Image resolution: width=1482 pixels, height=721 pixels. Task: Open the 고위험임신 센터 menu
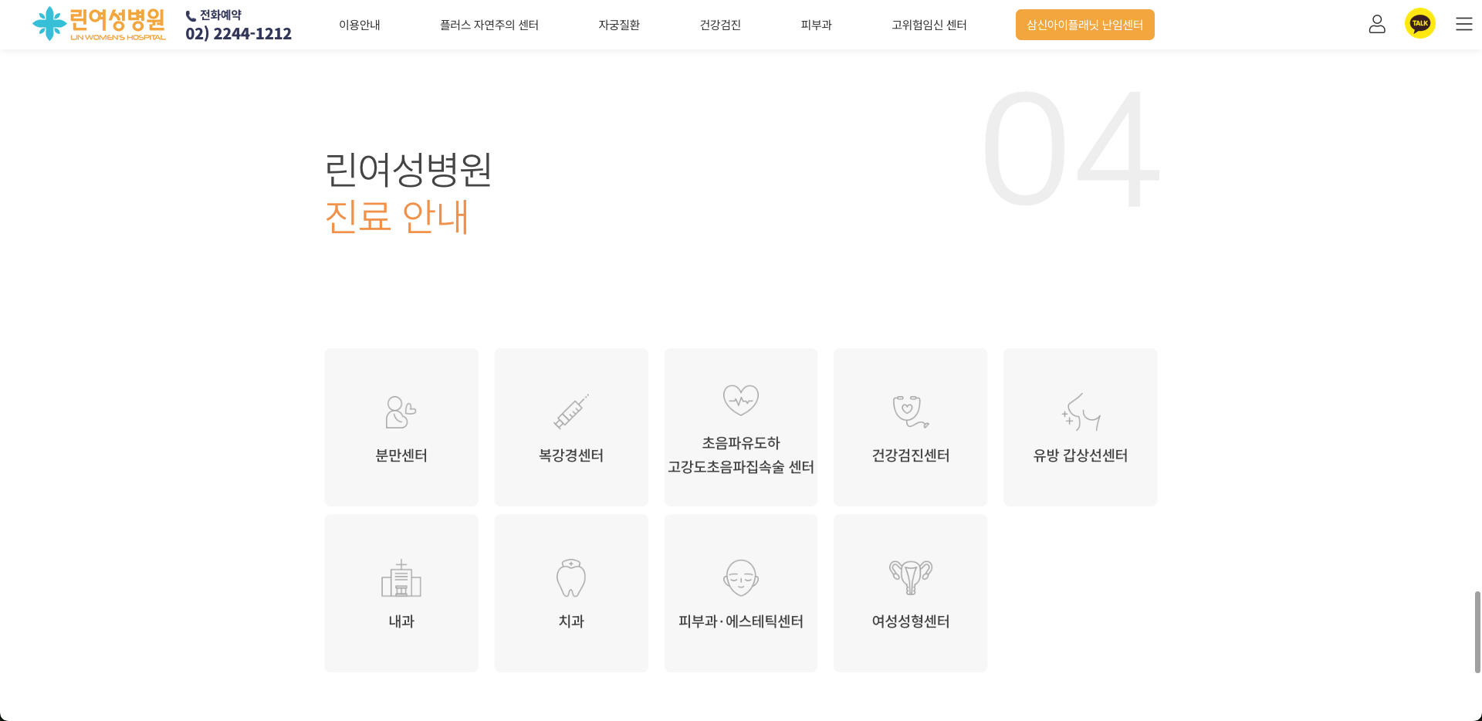click(929, 25)
